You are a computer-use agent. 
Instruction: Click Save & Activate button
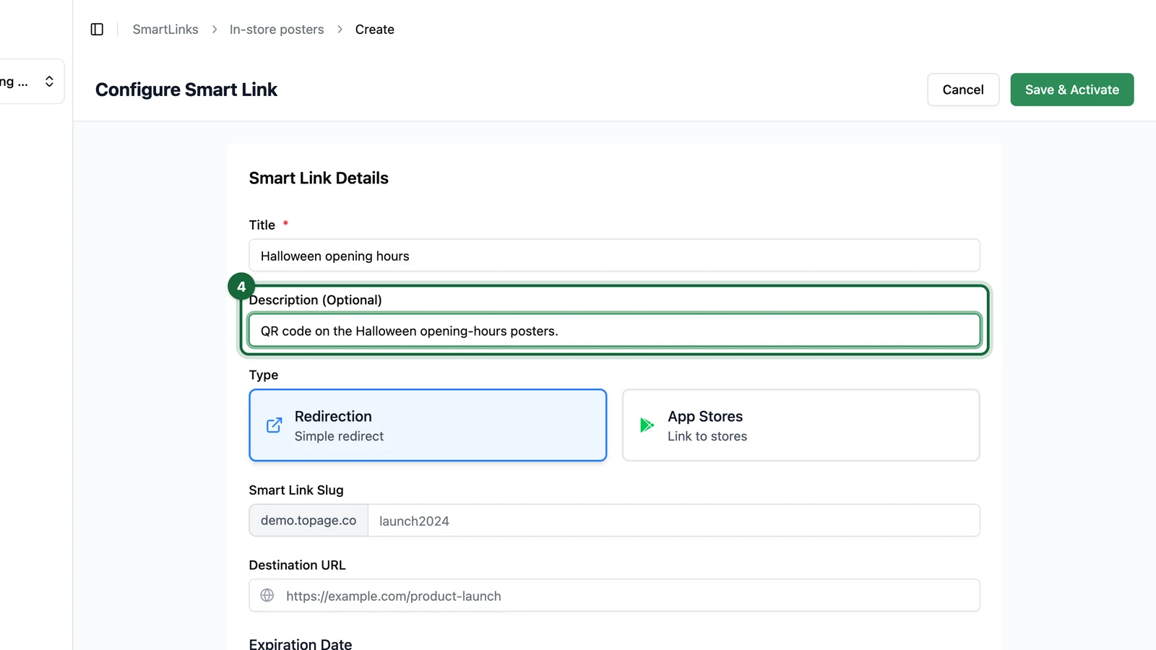click(1072, 90)
